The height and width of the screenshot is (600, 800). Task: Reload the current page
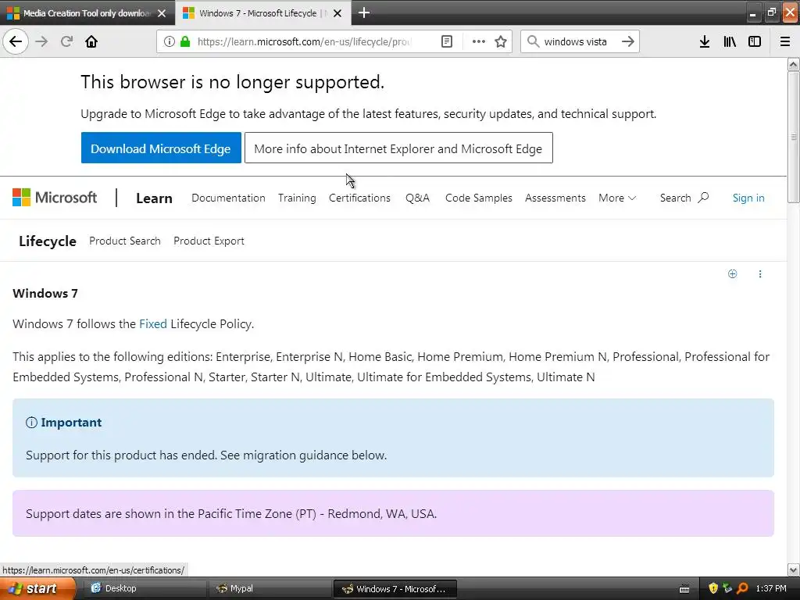(67, 41)
